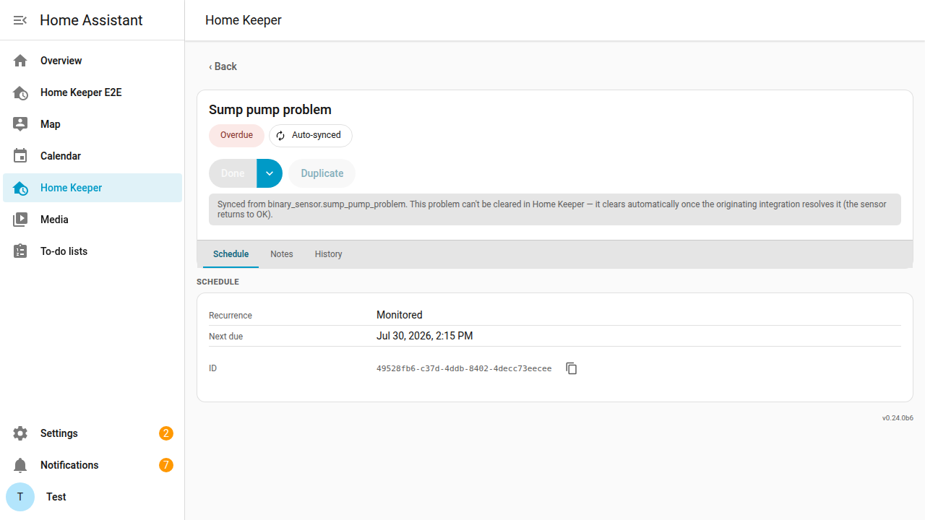Click the Overview home icon
The height and width of the screenshot is (520, 925).
point(20,61)
